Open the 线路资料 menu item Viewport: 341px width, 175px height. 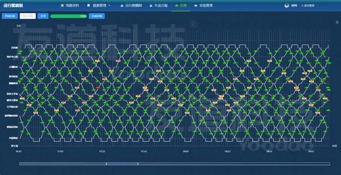[x=72, y=5]
